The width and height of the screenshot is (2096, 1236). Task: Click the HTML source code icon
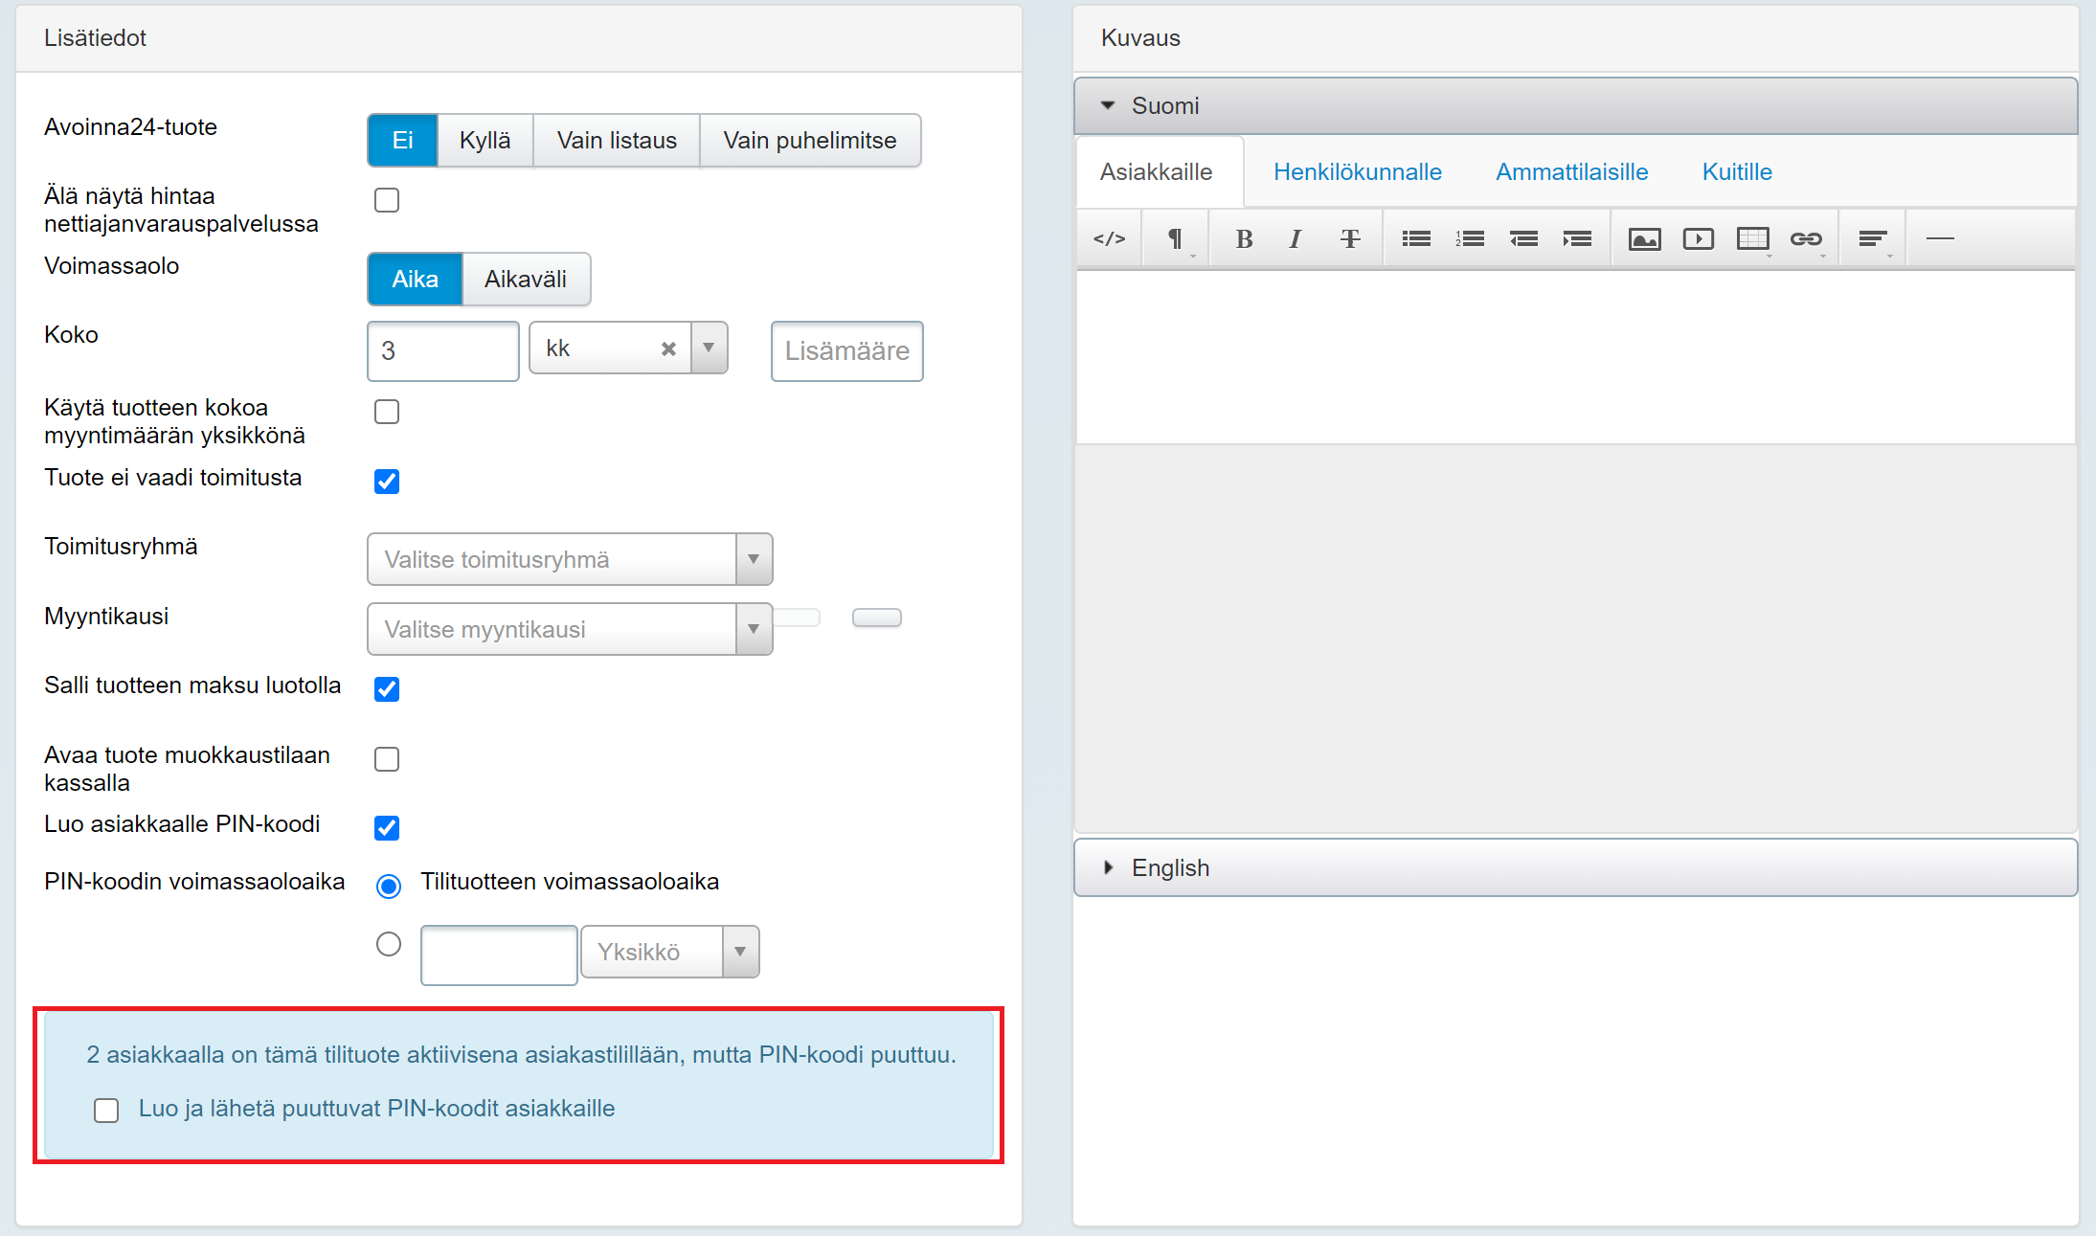coord(1109,238)
